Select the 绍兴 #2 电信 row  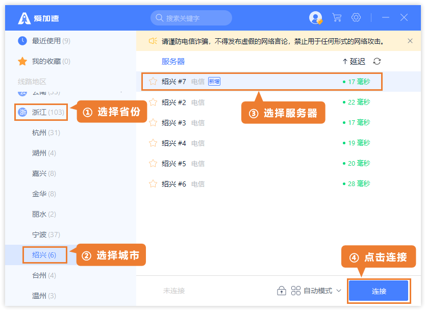pos(279,102)
